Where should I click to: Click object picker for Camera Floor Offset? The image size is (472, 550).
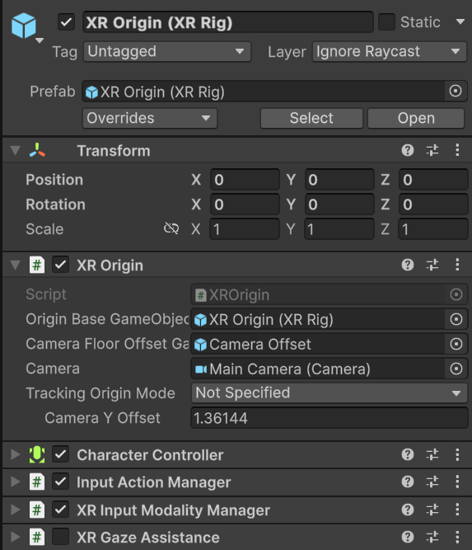click(x=456, y=344)
